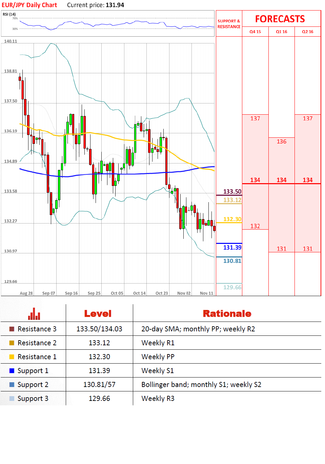Click the red bar chart icon
This screenshot has width=325, height=464.
(34, 314)
